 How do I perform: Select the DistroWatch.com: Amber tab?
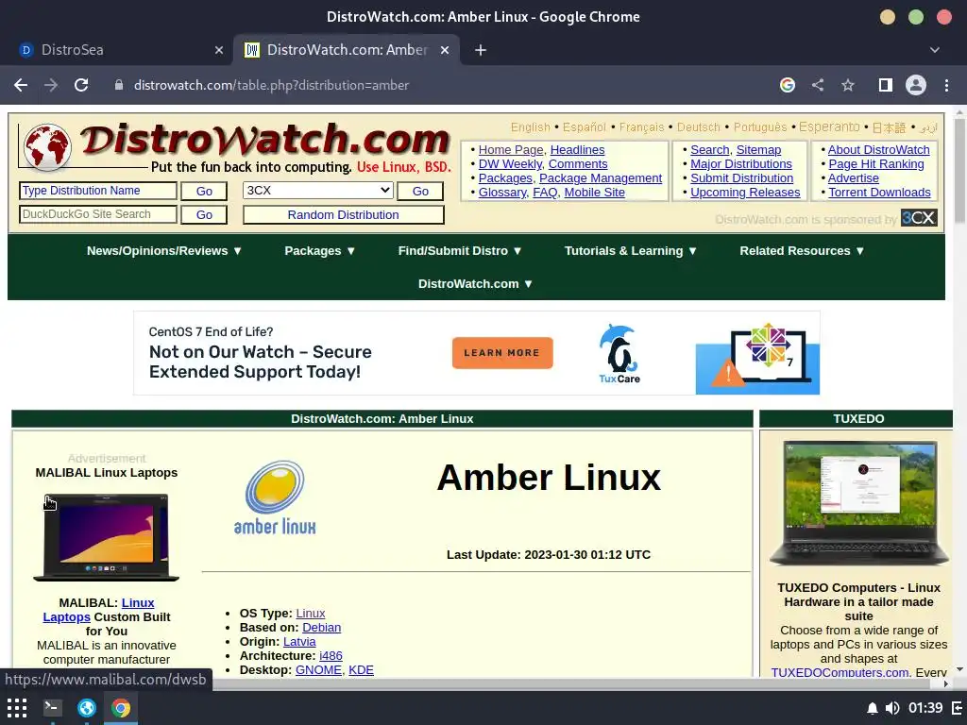pyautogui.click(x=346, y=50)
